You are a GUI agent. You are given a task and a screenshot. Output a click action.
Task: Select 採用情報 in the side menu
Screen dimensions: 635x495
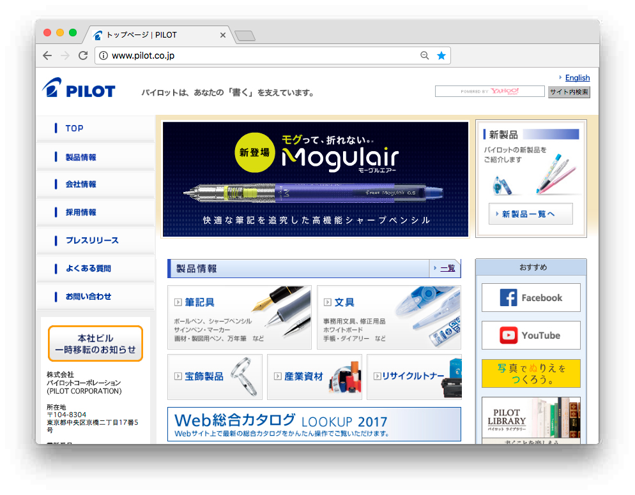[x=96, y=212]
